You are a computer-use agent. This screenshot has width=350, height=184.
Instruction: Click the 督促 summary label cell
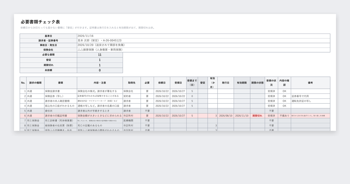(x=48, y=60)
